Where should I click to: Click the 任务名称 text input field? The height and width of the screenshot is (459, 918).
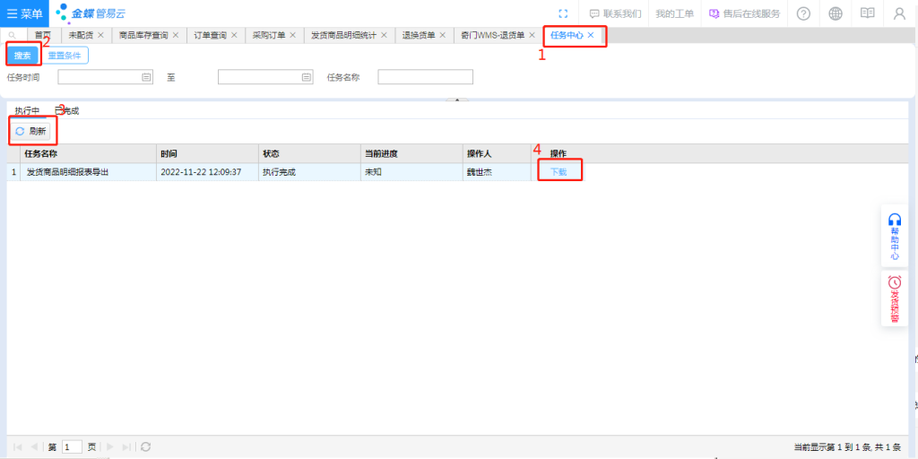[425, 78]
